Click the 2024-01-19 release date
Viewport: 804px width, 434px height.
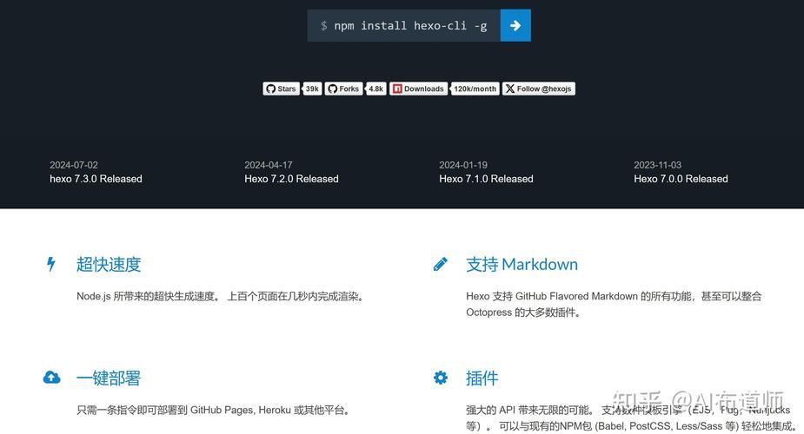[463, 165]
